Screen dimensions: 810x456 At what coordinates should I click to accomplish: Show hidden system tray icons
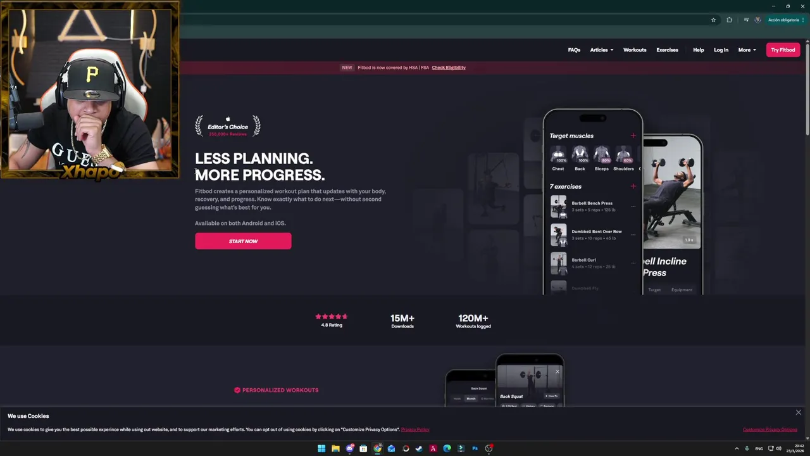(x=737, y=448)
